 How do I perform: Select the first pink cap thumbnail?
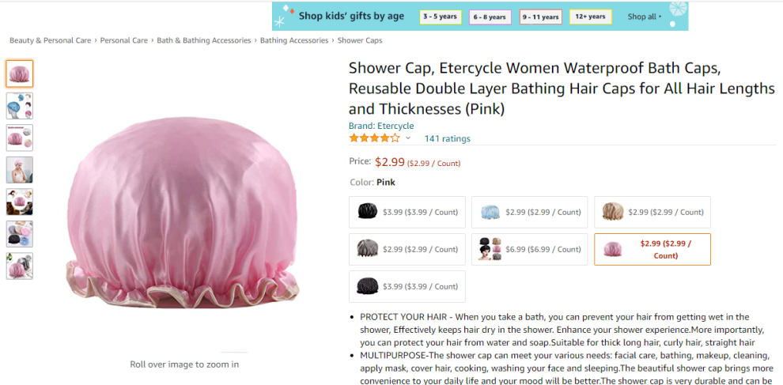pos(19,74)
